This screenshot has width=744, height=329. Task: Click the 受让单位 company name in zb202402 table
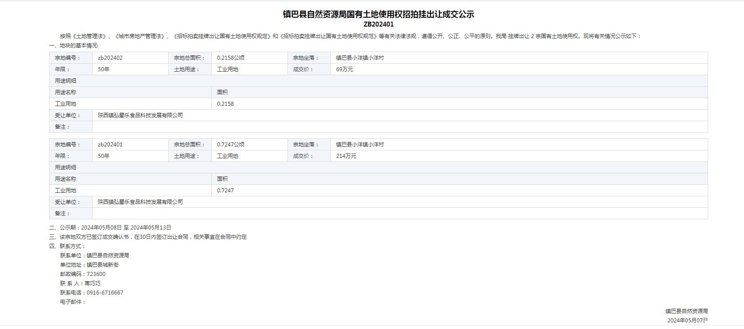[x=140, y=115]
